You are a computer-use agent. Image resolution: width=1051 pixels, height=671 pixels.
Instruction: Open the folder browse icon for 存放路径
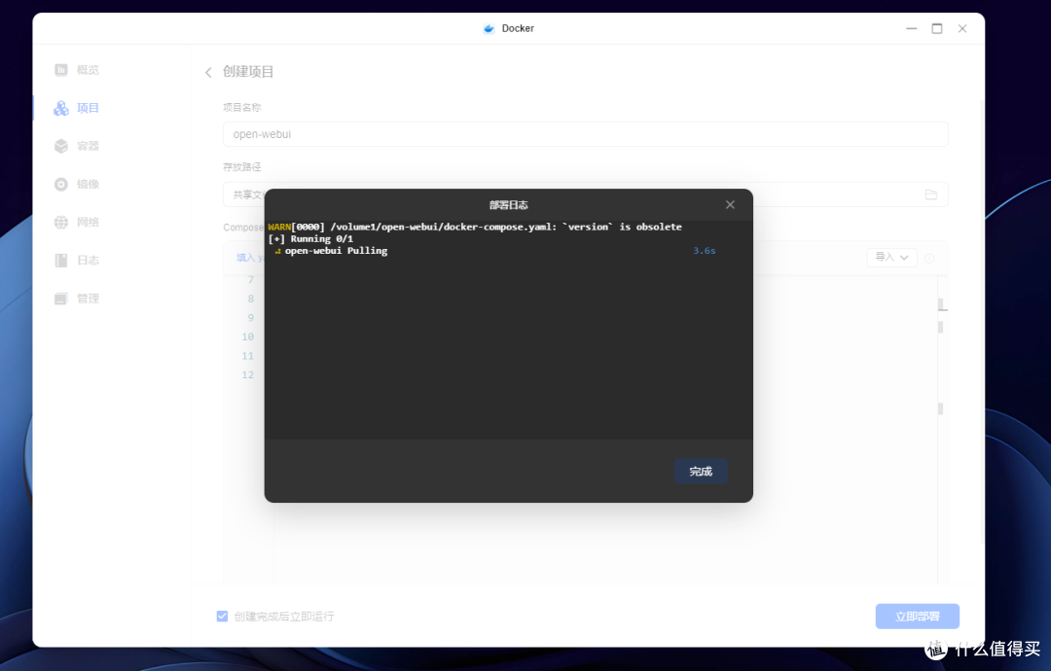click(931, 194)
